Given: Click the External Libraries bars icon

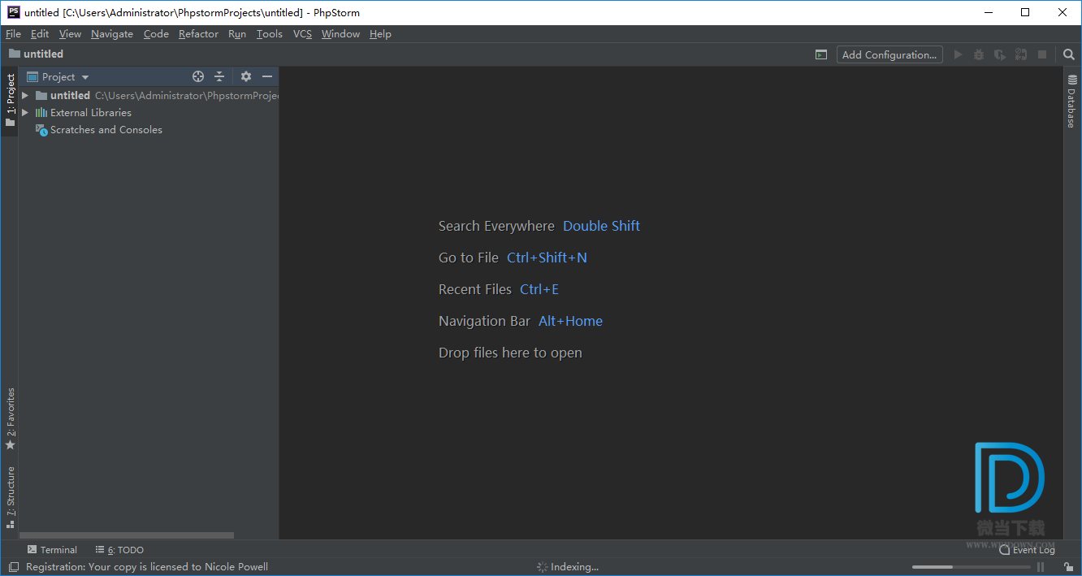Looking at the screenshot, I should pyautogui.click(x=41, y=112).
